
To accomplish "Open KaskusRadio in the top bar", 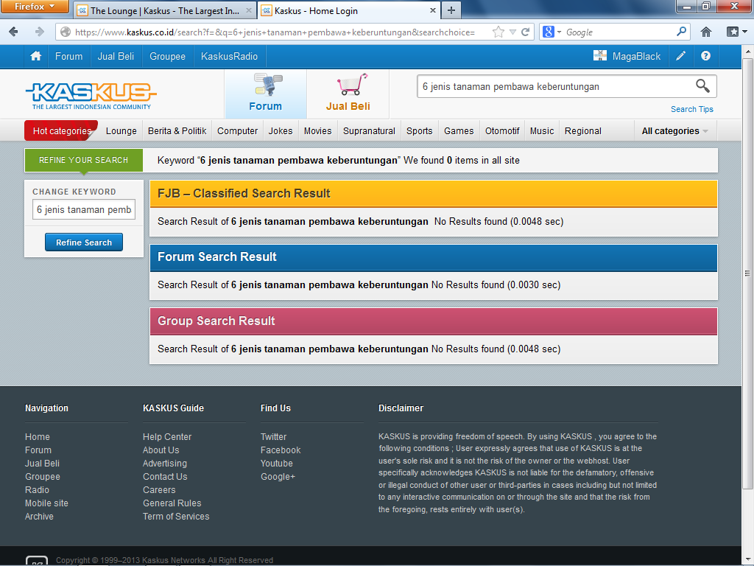I will (x=230, y=56).
